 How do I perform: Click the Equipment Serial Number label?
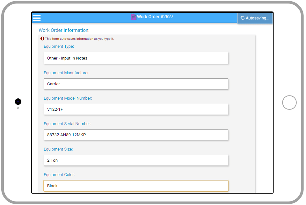click(67, 124)
